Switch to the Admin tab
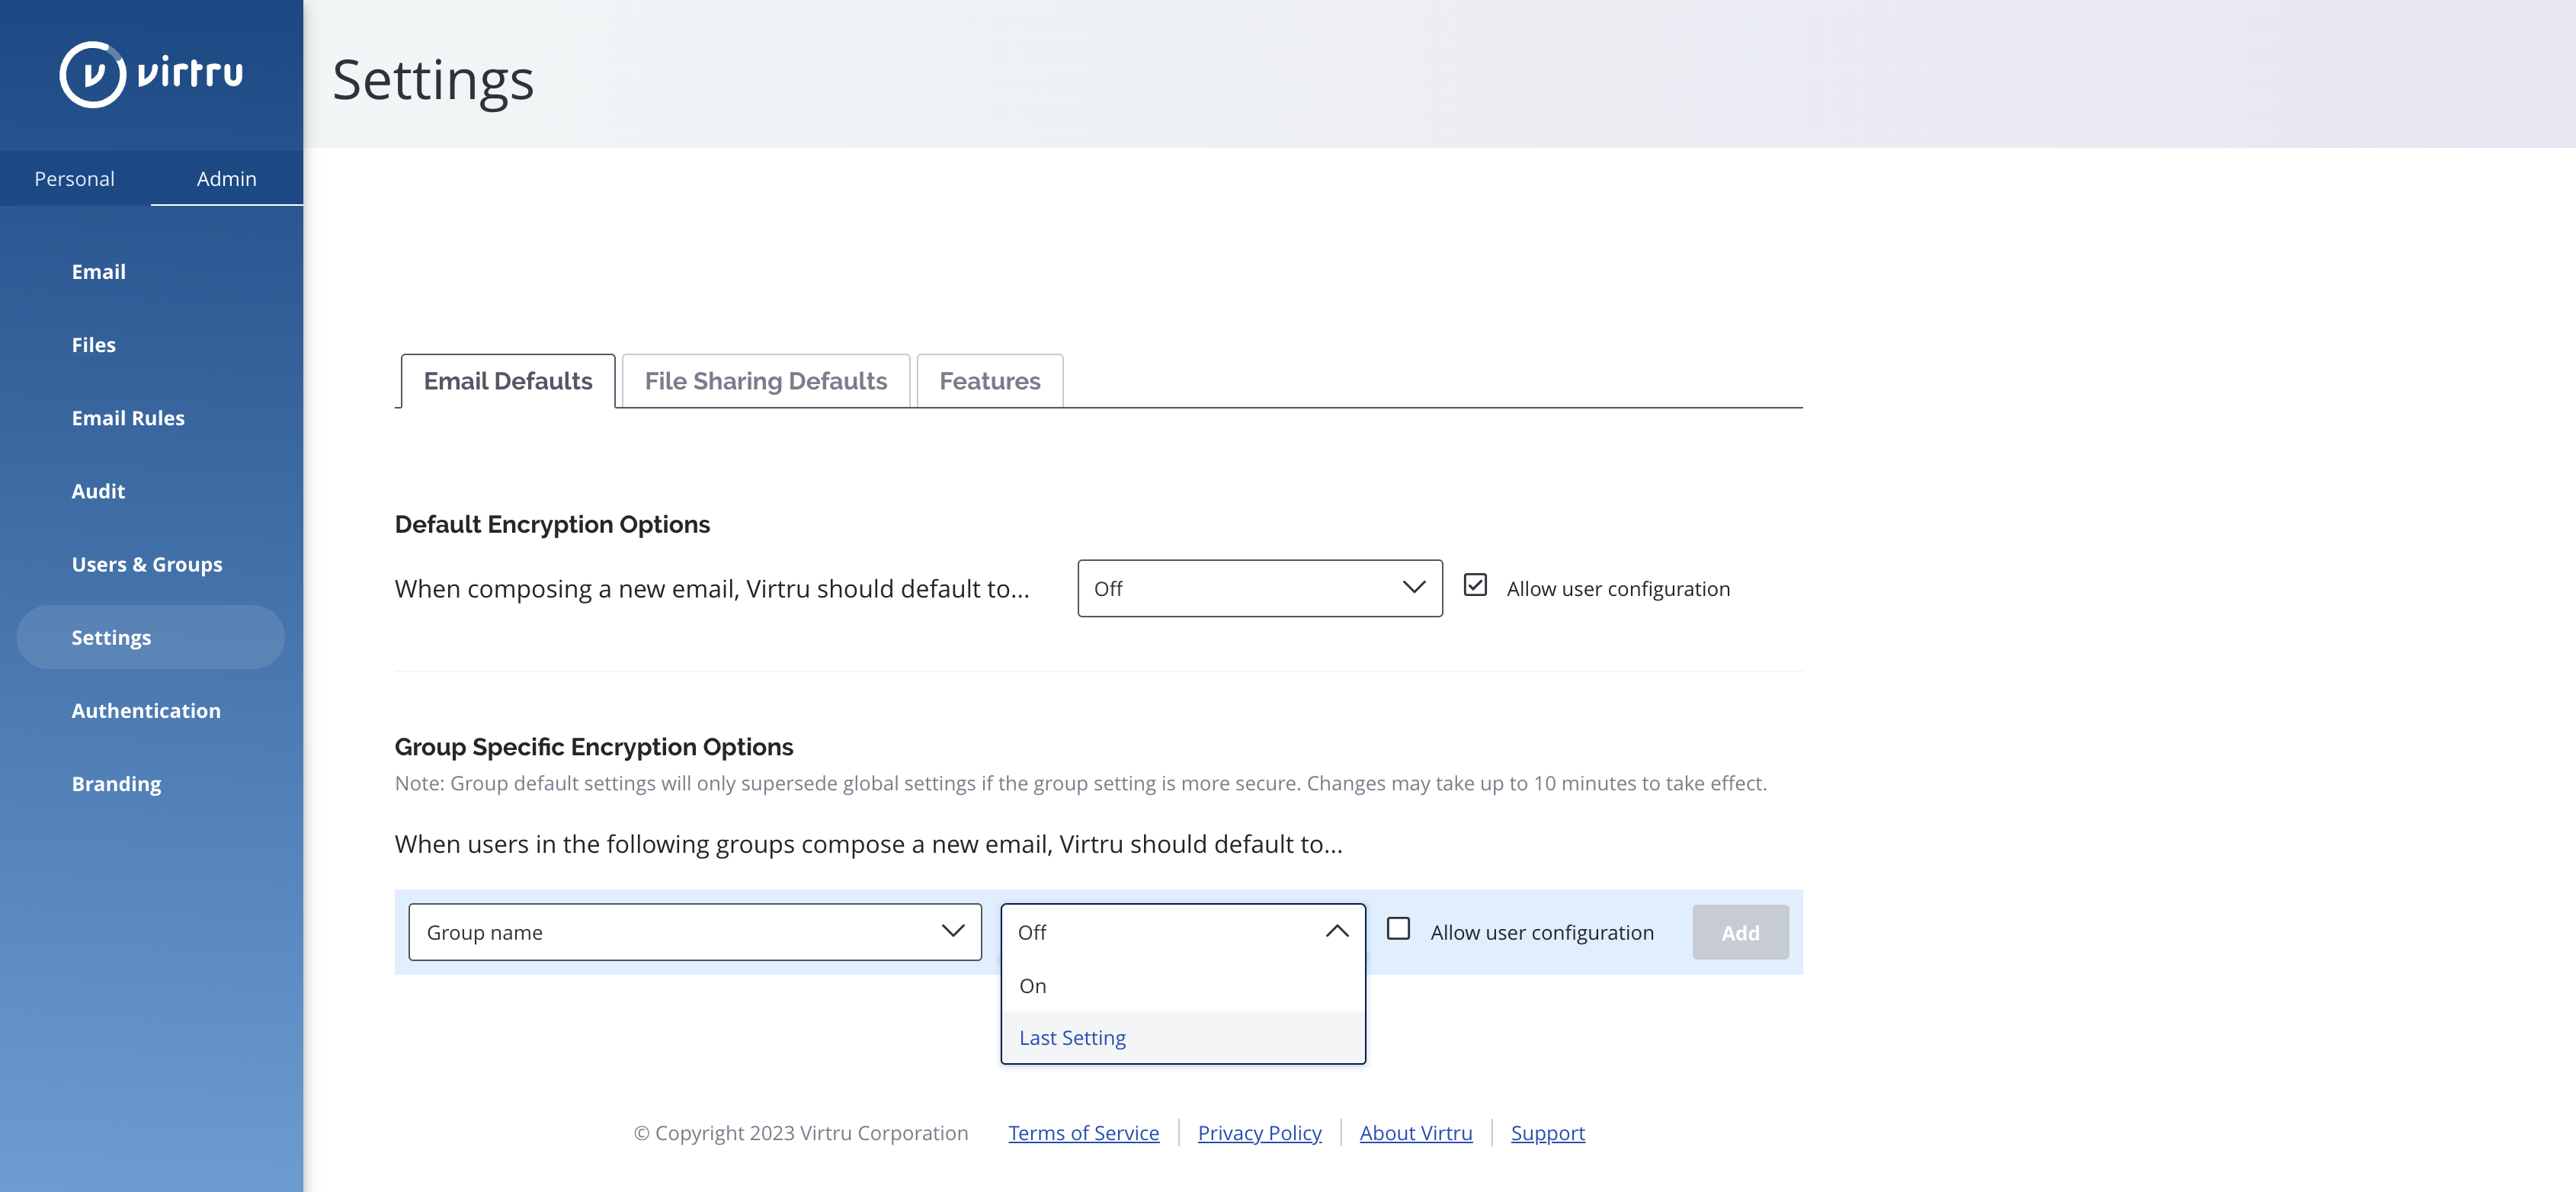Screen dimensions: 2576x1192 227,179
